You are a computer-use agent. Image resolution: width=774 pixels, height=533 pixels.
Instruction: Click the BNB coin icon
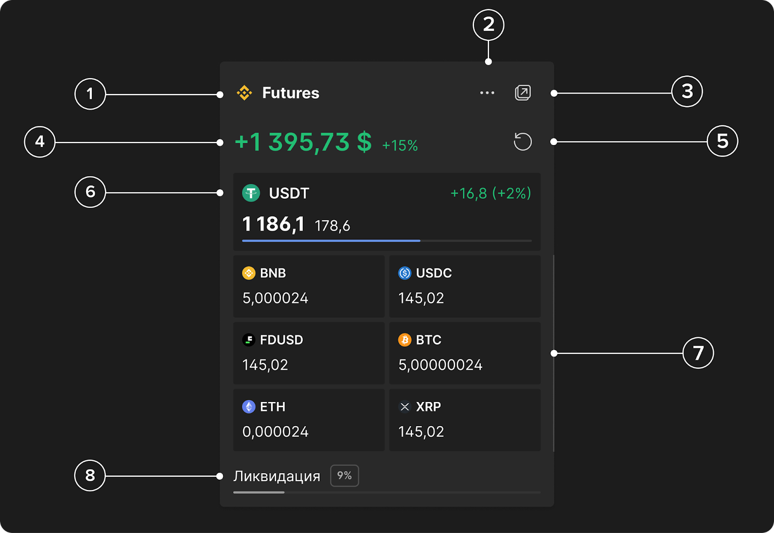tap(249, 273)
